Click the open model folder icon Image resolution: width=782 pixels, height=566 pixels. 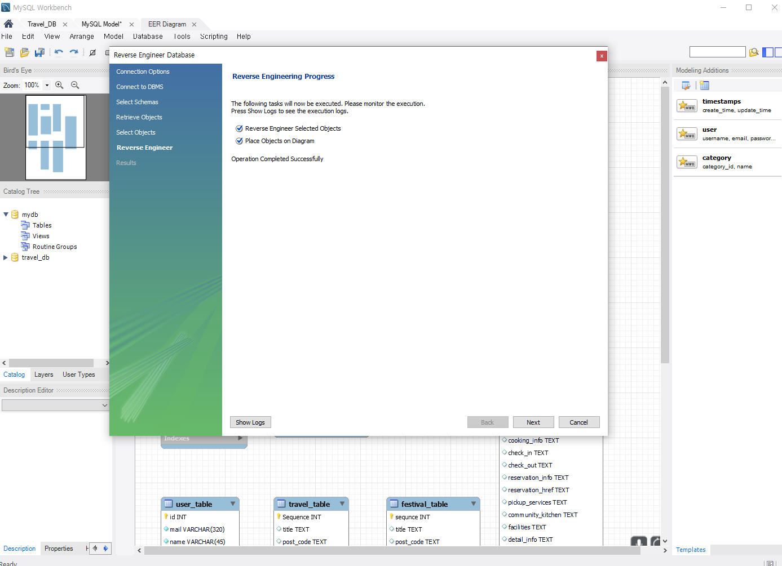(24, 52)
